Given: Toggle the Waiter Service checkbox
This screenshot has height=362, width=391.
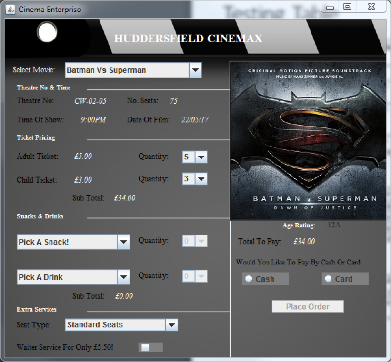Looking at the screenshot, I should [150, 348].
